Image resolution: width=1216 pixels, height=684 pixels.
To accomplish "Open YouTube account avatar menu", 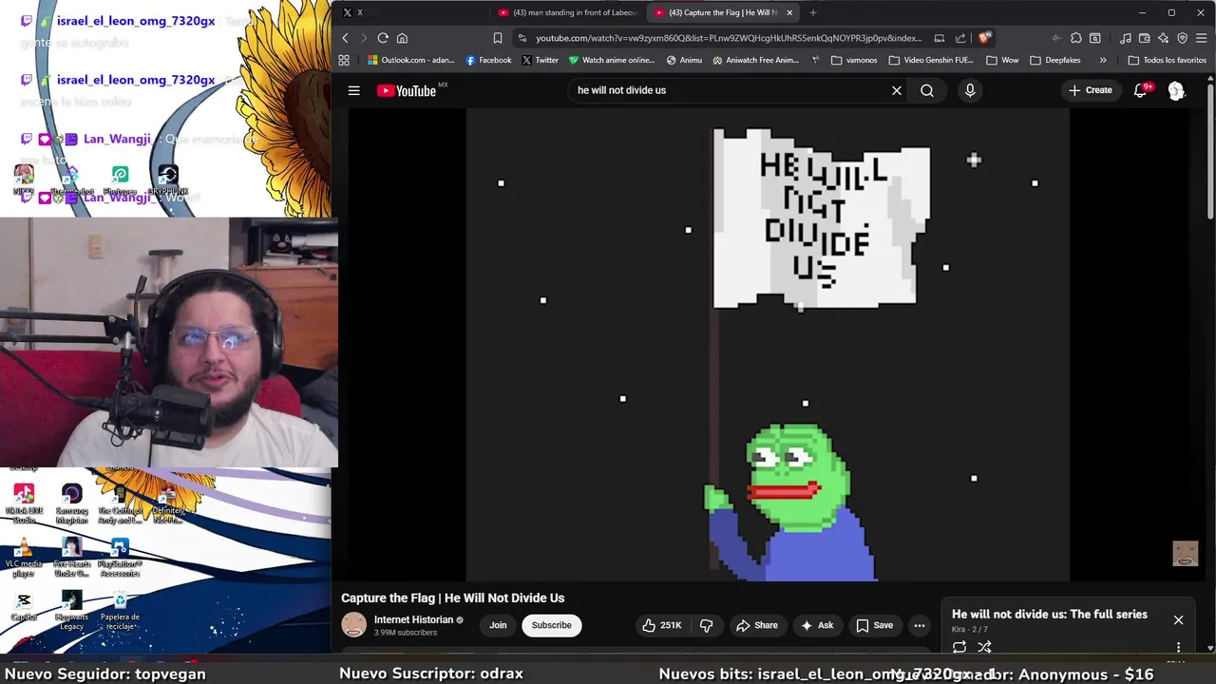I will pos(1176,90).
